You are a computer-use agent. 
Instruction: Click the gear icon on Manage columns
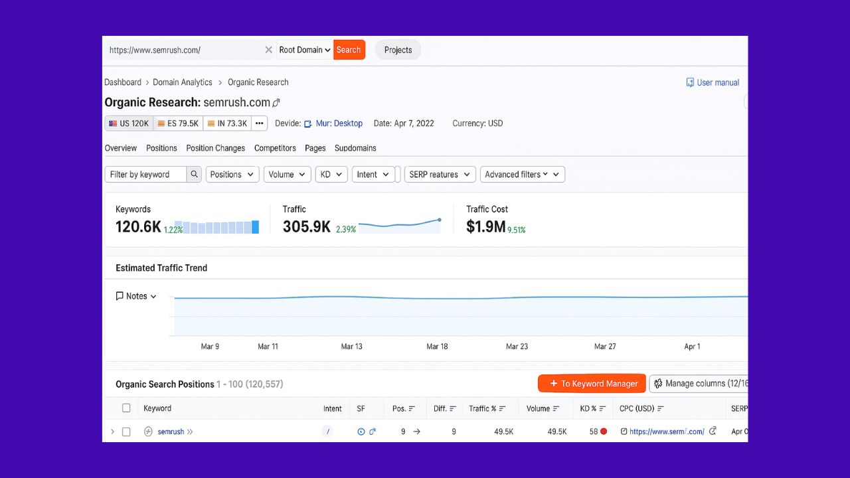[x=658, y=384]
